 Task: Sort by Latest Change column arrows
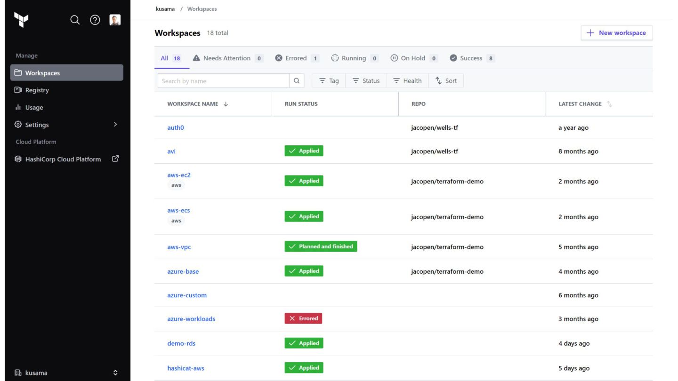tap(609, 104)
